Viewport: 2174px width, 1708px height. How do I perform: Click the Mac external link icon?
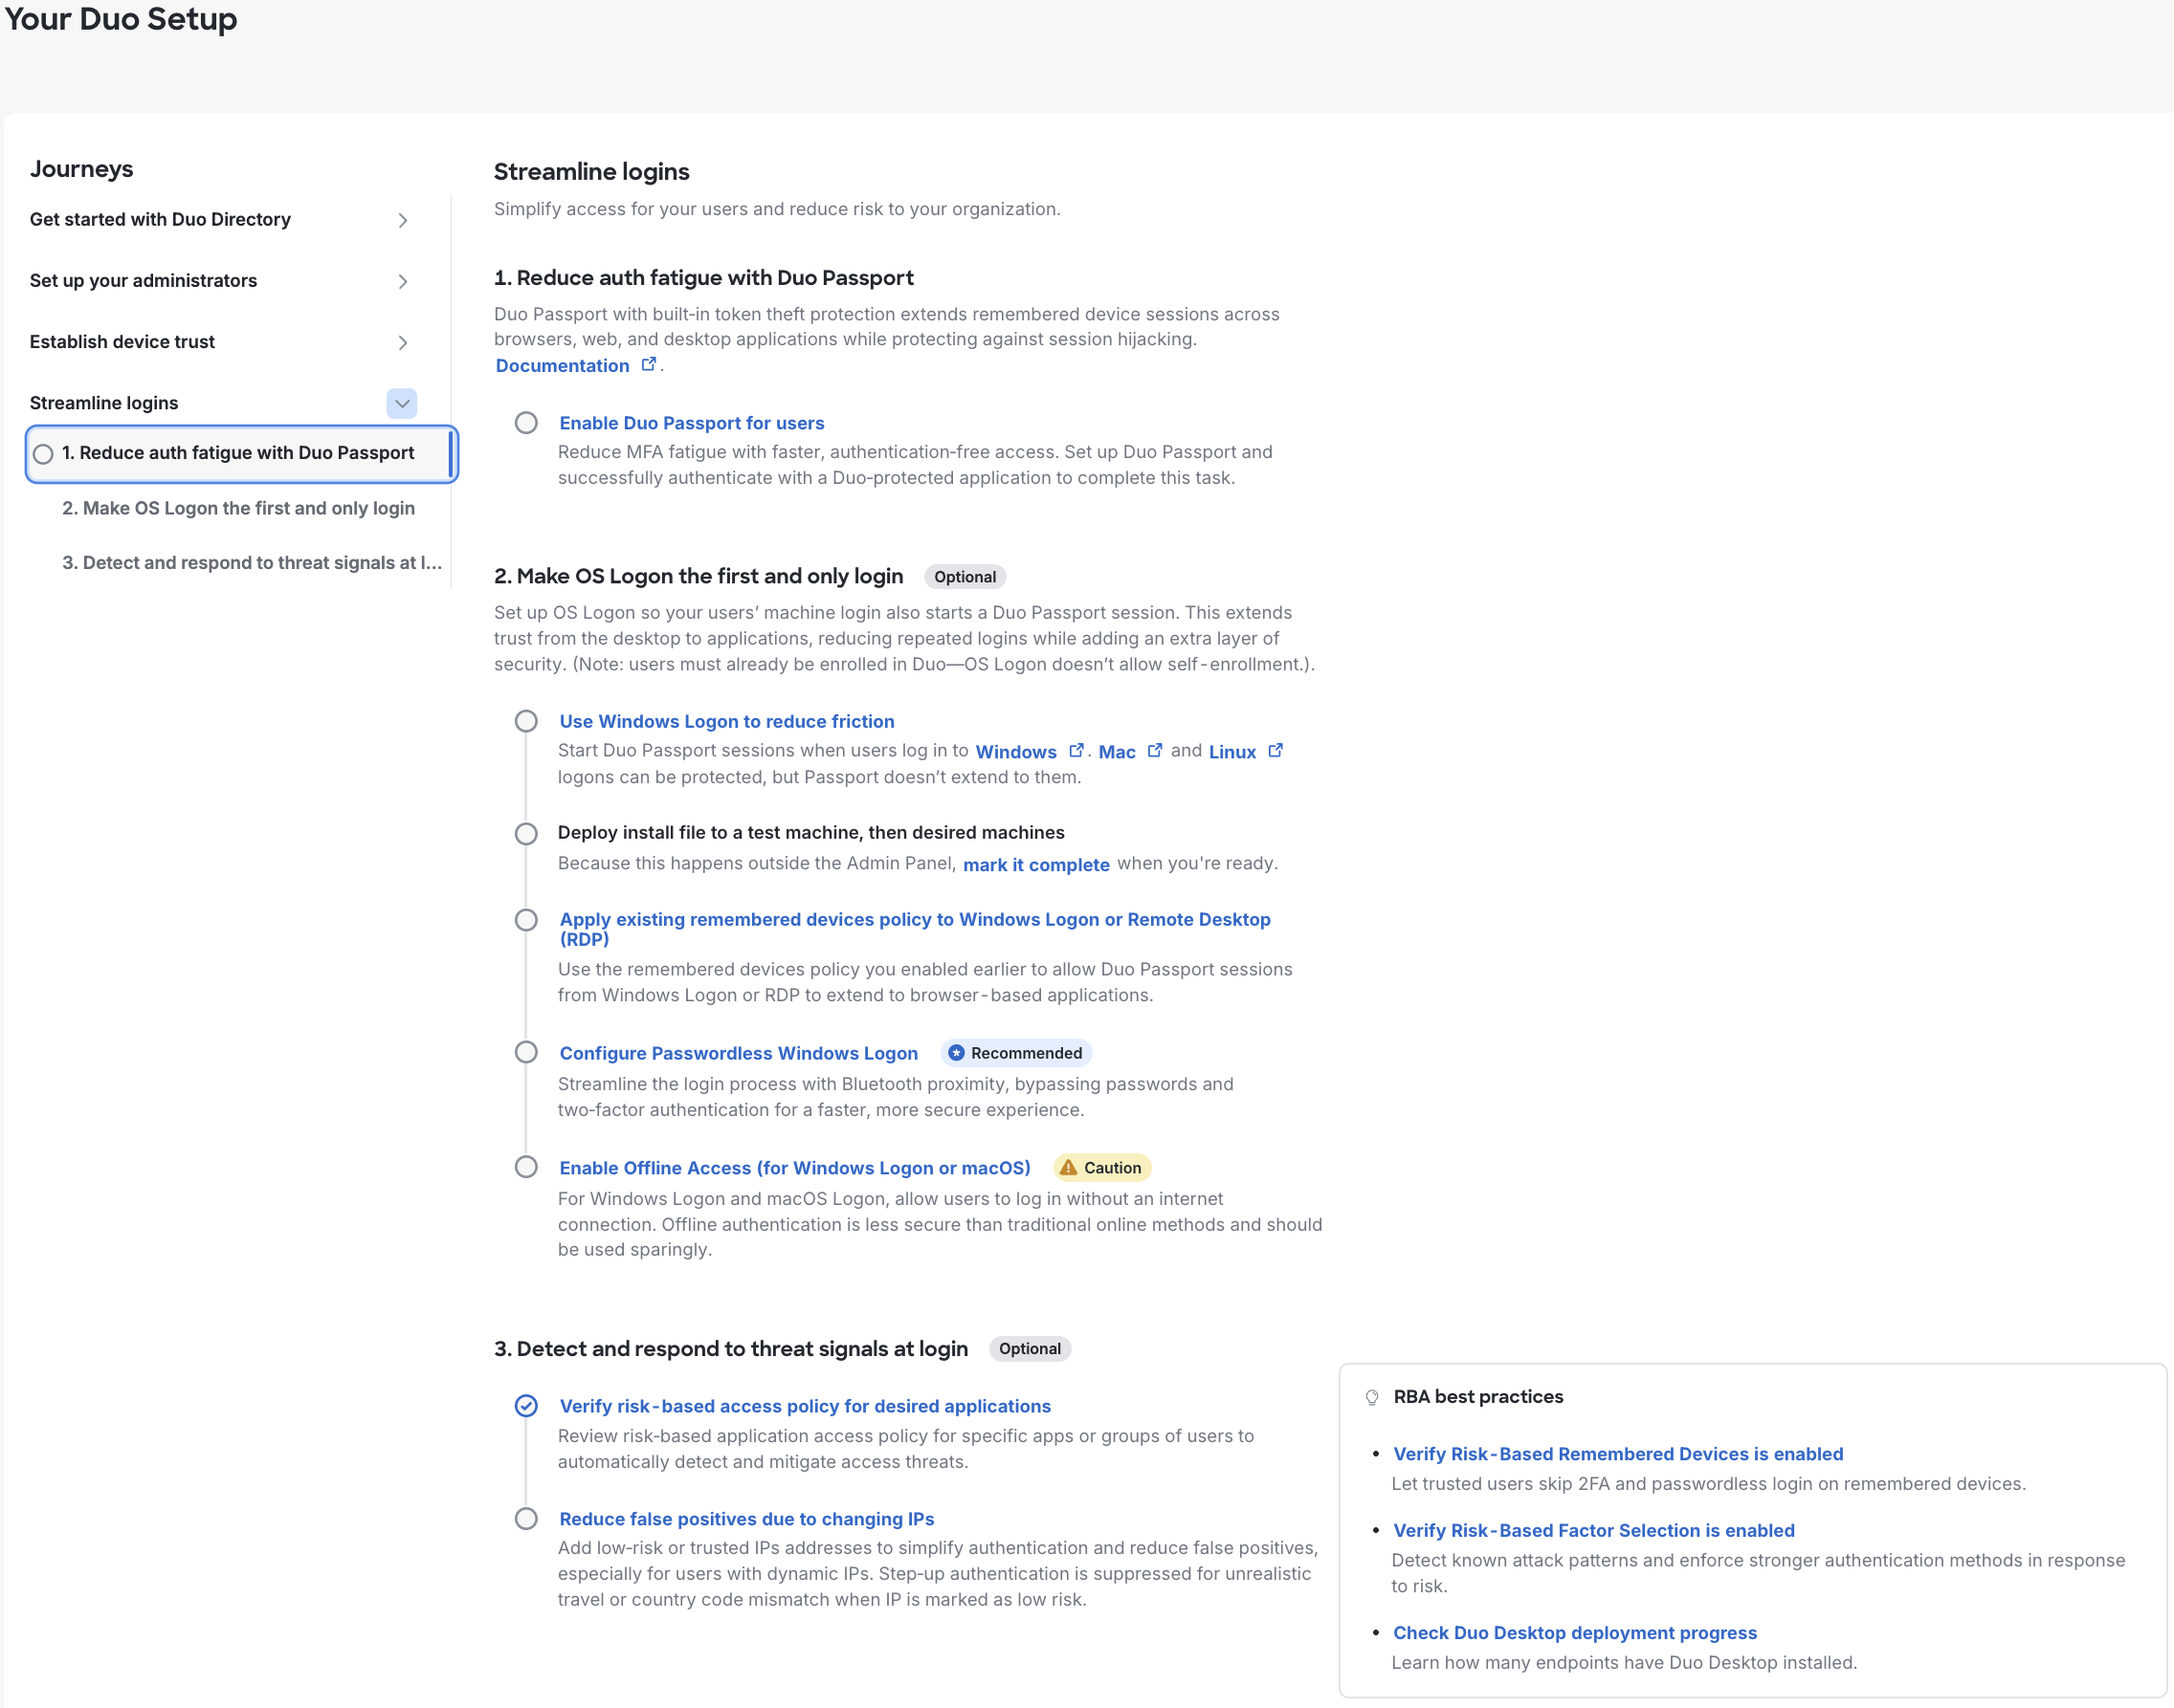point(1156,750)
